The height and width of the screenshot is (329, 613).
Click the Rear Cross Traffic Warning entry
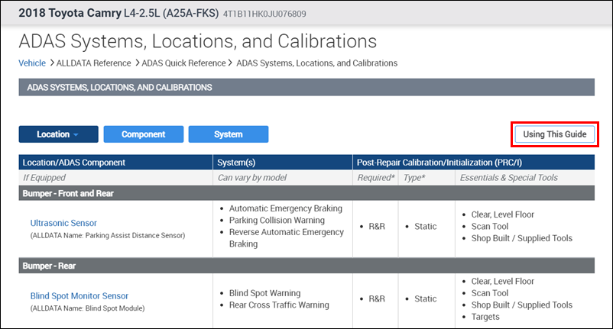[x=279, y=305]
